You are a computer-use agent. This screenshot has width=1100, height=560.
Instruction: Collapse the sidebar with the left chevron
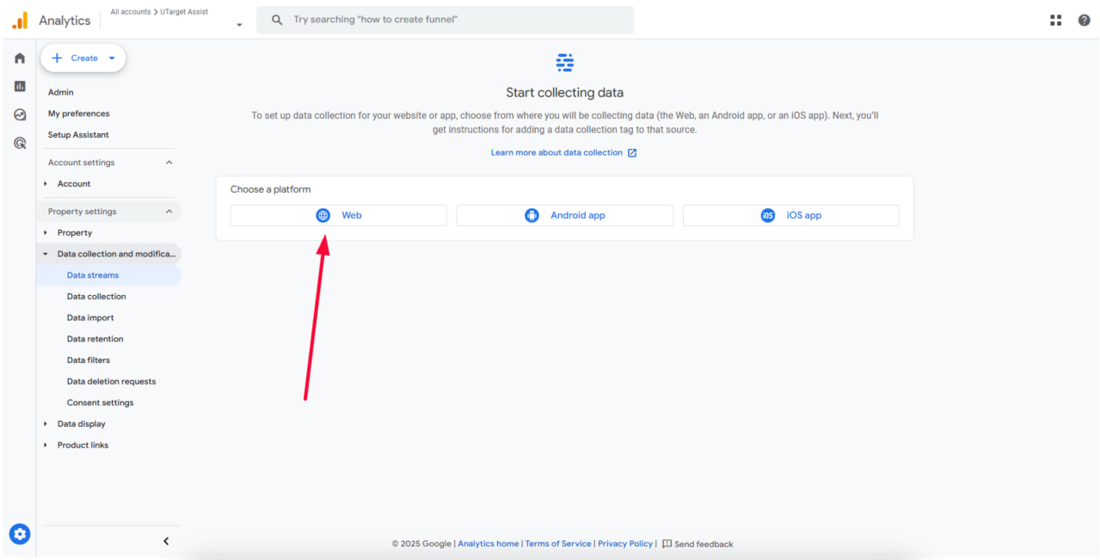coord(166,541)
